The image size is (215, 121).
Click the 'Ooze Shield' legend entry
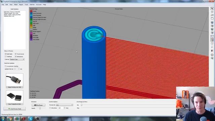36,40
